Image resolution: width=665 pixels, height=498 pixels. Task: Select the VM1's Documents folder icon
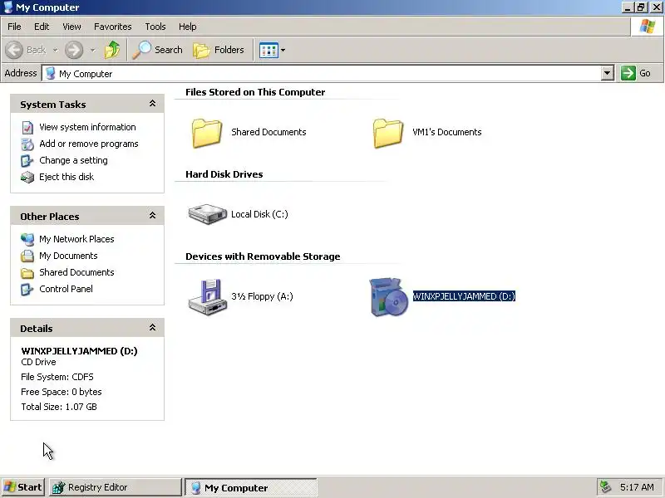388,133
